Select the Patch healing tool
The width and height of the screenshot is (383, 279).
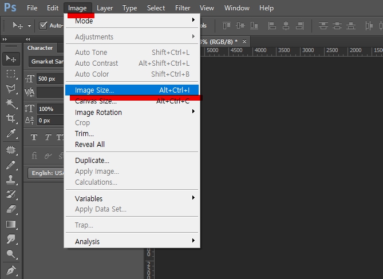(x=11, y=150)
